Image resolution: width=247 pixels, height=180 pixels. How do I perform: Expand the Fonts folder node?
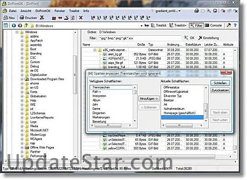click(22, 92)
